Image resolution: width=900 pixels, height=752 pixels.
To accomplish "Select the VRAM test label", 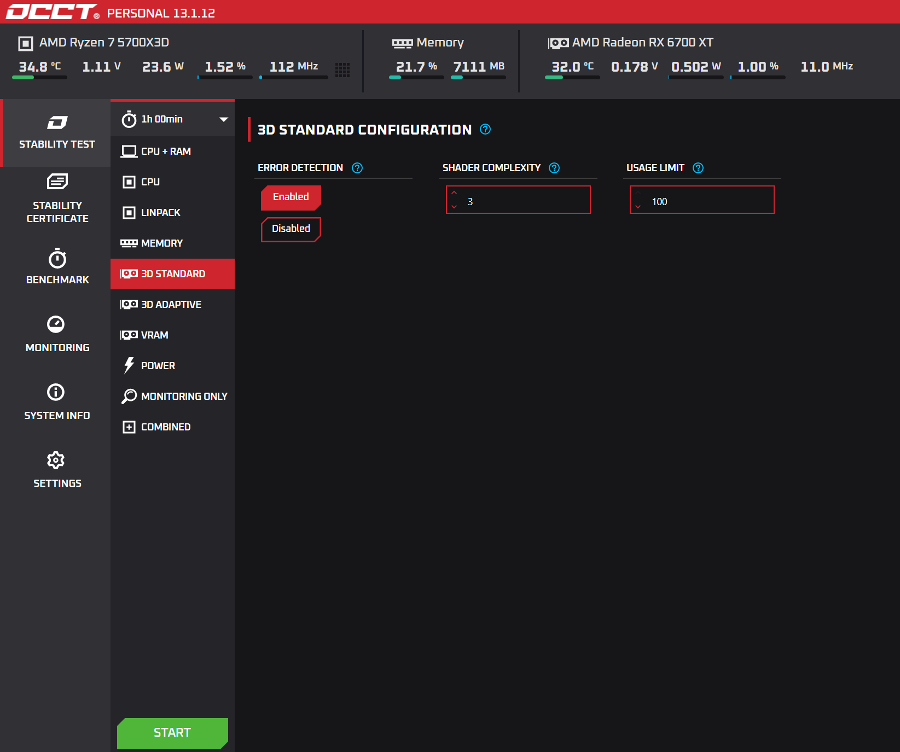I will pyautogui.click(x=155, y=335).
